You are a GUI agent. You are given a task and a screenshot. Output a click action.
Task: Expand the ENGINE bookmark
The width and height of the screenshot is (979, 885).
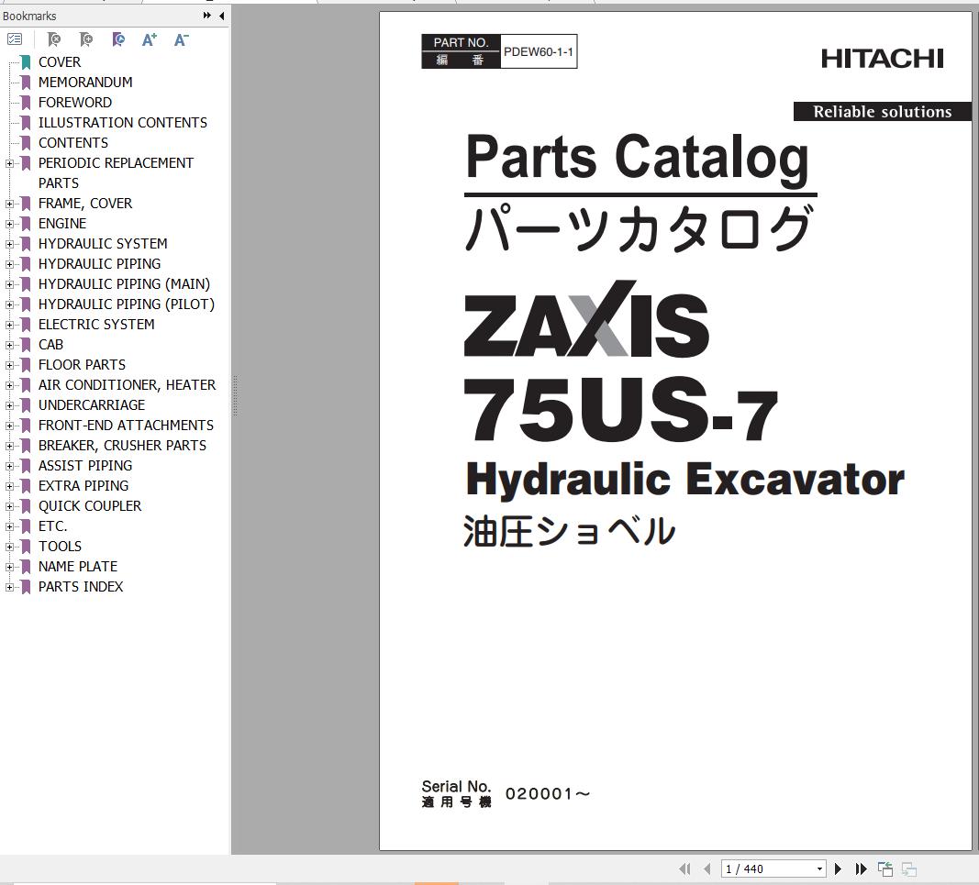[x=9, y=224]
